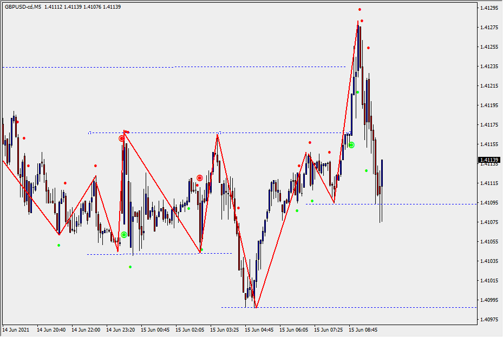Click the green ringed marker below 14 Jun 23:20 candles
Viewport: 503px width, 337px height.
click(124, 235)
